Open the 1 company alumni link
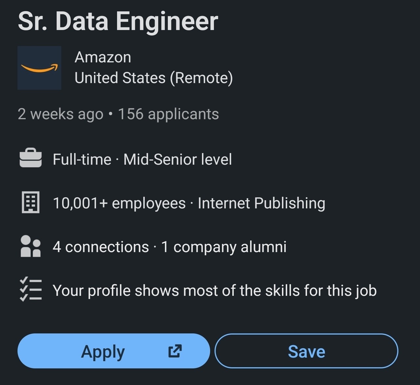420x385 pixels. coord(224,247)
